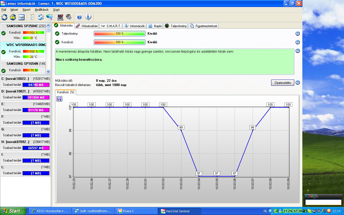The height and width of the screenshot is (215, 344).
Task: Switch to the Információk tab
Action: tap(135, 26)
